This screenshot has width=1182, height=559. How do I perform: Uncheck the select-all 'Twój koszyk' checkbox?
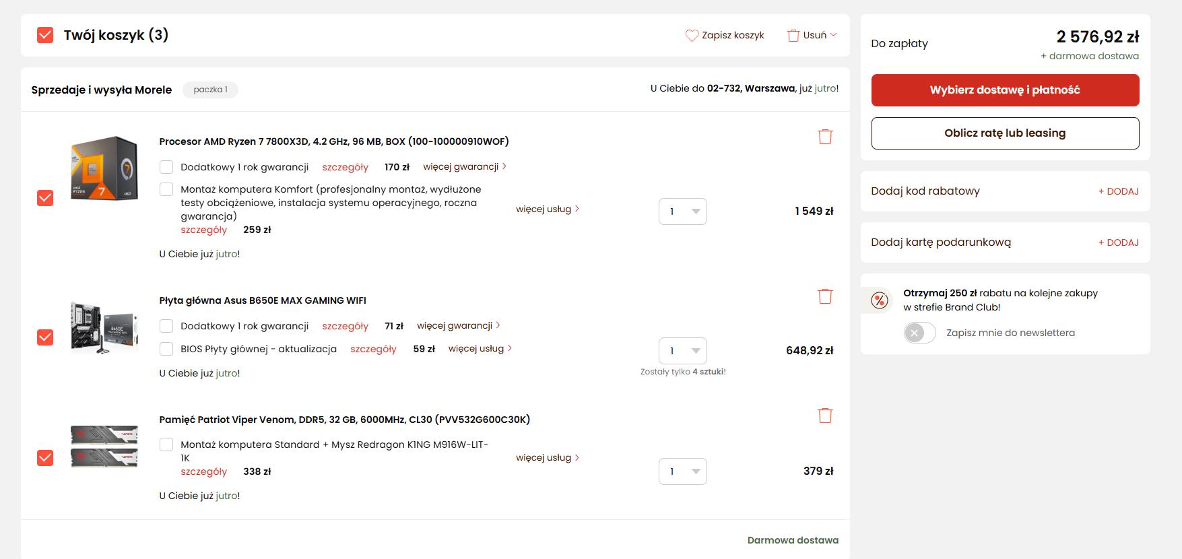point(45,35)
